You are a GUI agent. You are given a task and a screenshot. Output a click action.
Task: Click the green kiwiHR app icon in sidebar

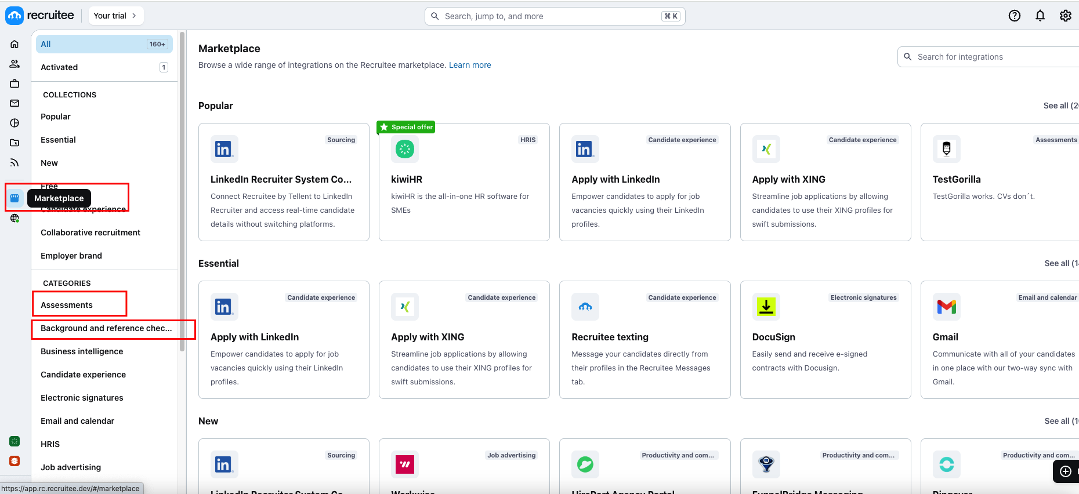point(15,441)
